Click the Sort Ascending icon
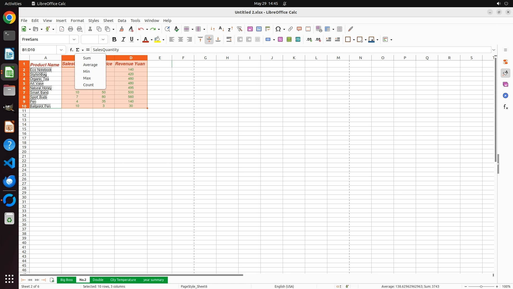This screenshot has height=289, width=513. click(x=221, y=29)
